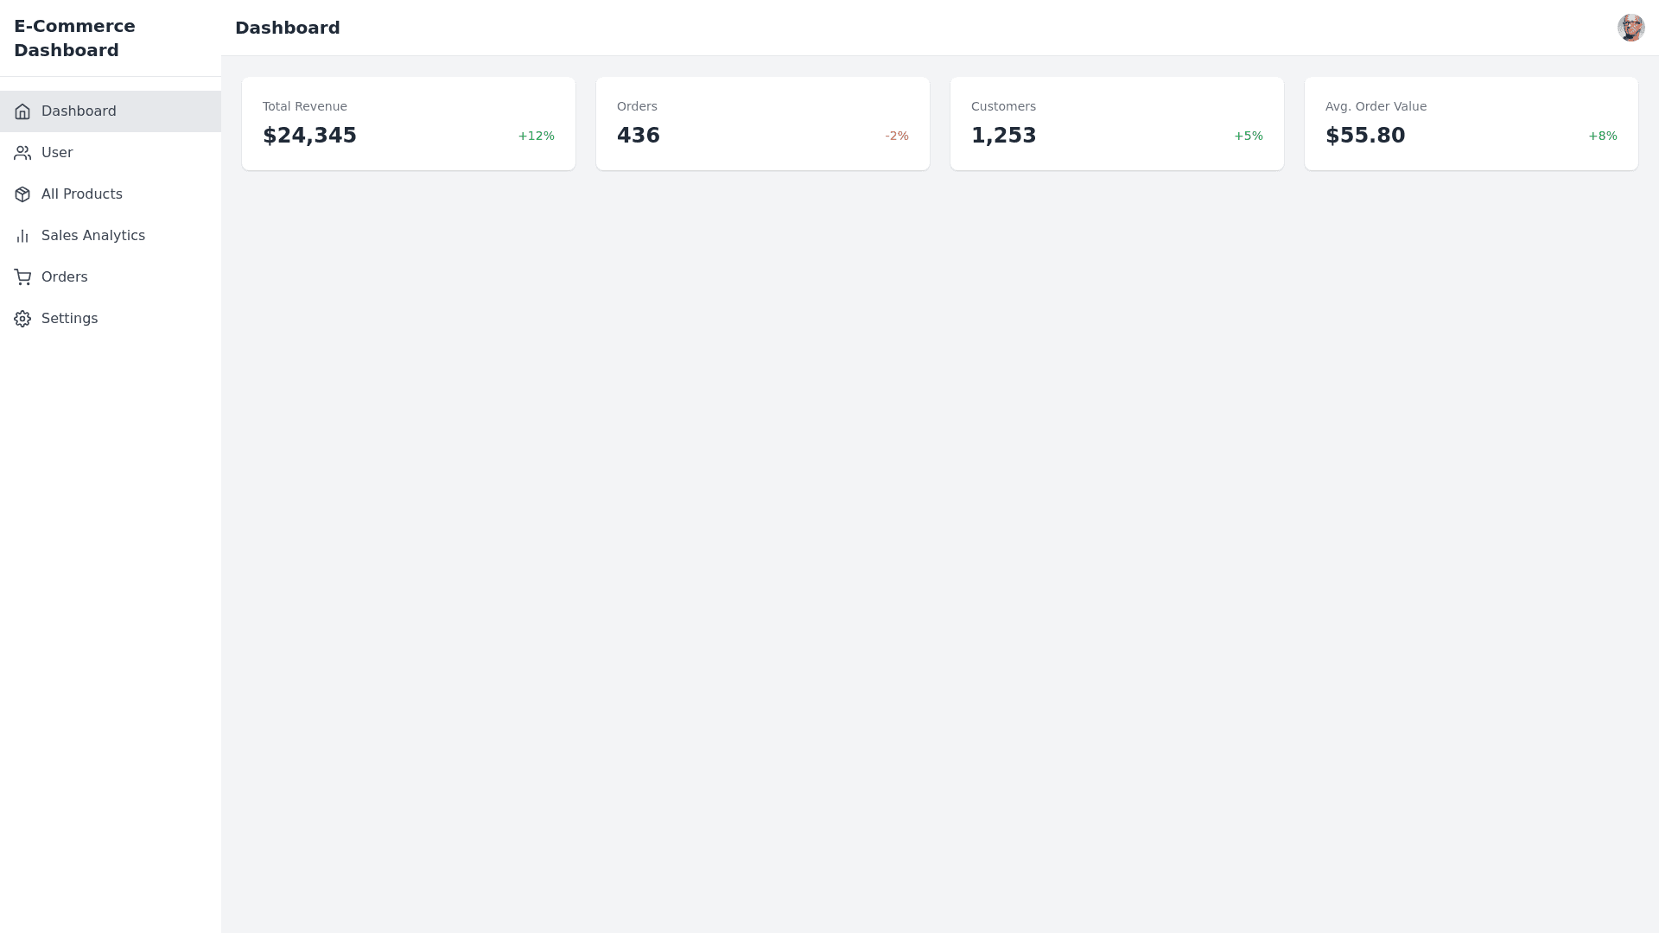Click the +12% revenue change indicator
1659x933 pixels.
[x=536, y=136]
